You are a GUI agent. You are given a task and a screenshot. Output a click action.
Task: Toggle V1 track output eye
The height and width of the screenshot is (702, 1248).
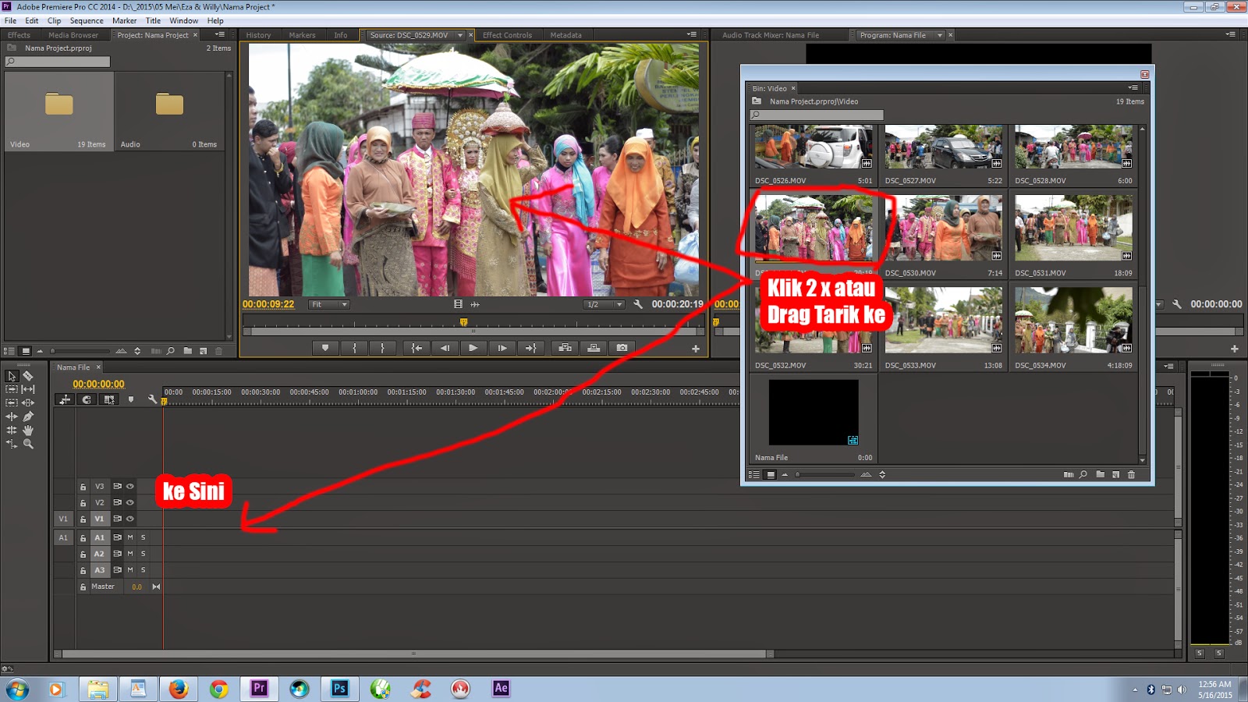pos(130,519)
